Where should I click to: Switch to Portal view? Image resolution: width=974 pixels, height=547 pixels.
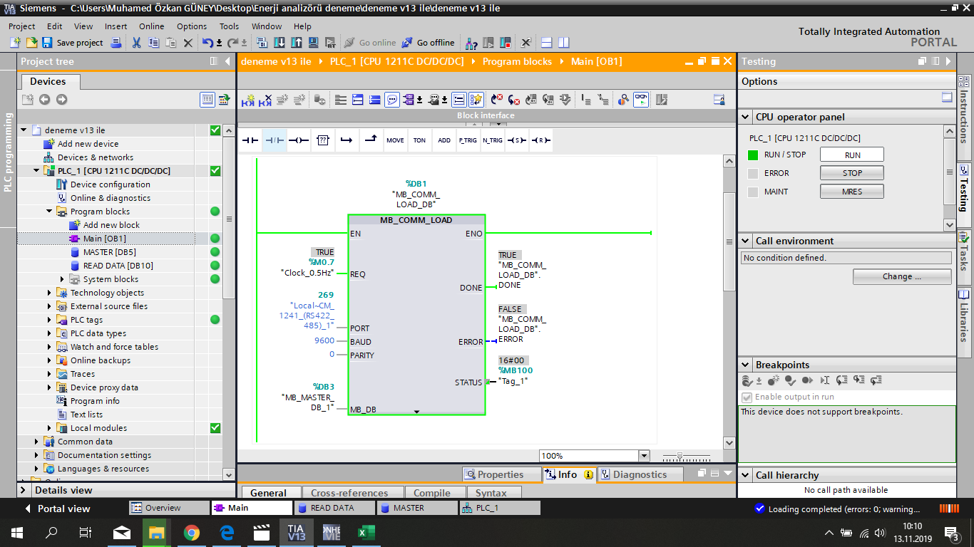[58, 509]
